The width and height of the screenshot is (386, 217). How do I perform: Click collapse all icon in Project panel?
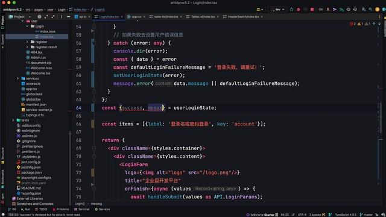(x=53, y=17)
